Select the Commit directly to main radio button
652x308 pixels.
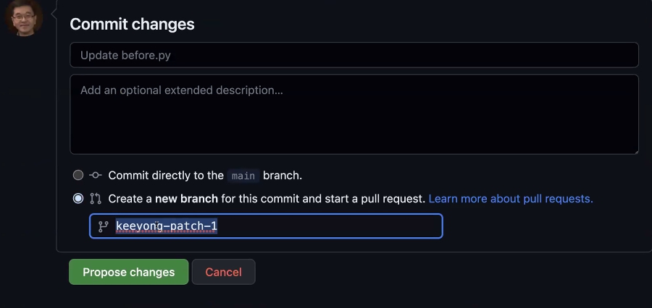coord(78,175)
